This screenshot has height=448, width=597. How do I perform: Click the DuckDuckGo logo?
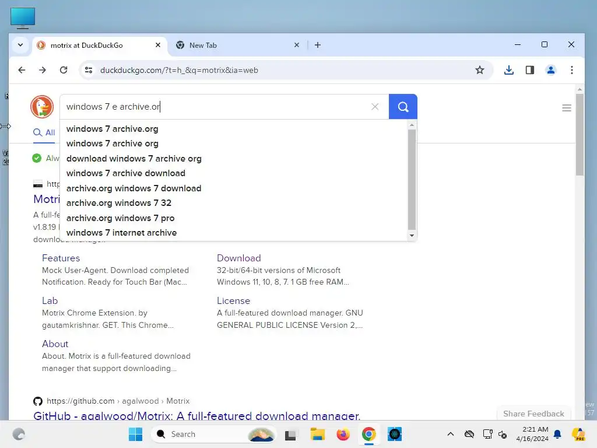[42, 107]
